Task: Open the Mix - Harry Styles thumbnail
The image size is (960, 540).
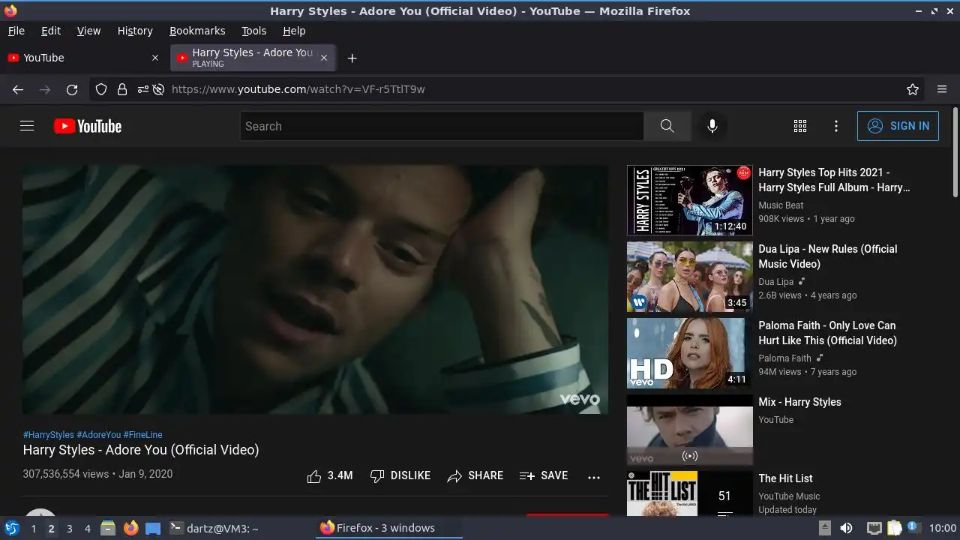Action: 689,430
